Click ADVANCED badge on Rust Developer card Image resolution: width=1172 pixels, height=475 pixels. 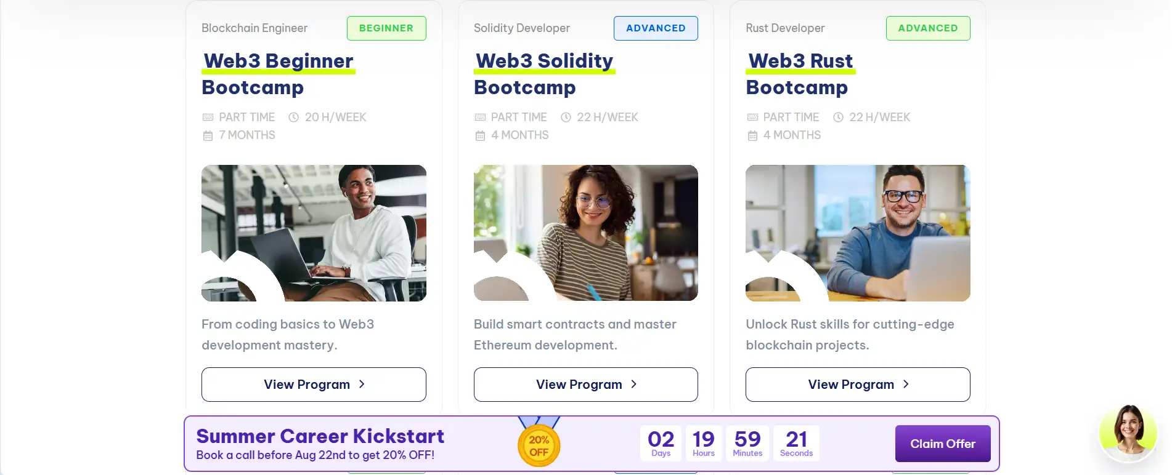[928, 28]
